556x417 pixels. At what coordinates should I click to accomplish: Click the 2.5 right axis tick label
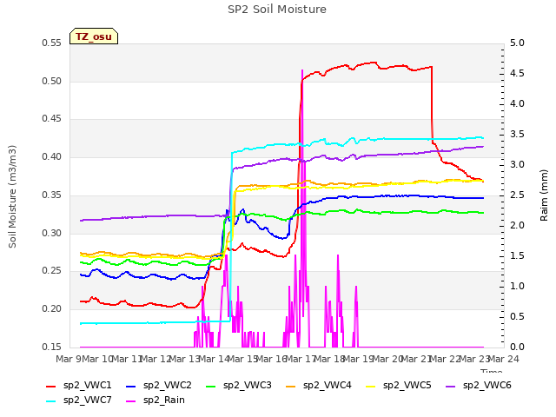[517, 195]
